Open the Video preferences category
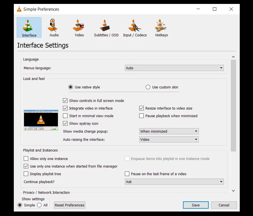The height and width of the screenshot is (216, 253). point(79,28)
